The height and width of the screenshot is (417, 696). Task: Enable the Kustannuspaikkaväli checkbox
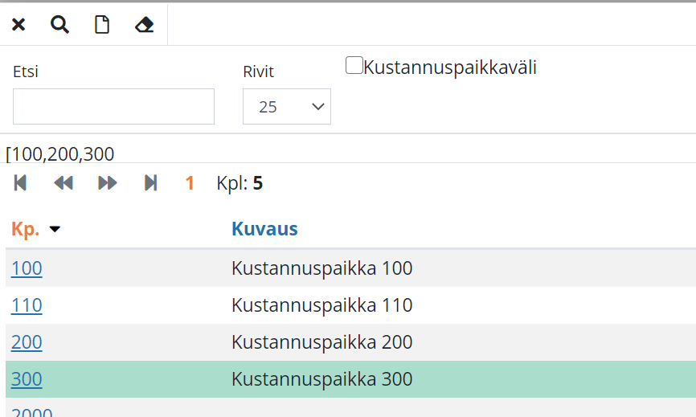(x=354, y=66)
